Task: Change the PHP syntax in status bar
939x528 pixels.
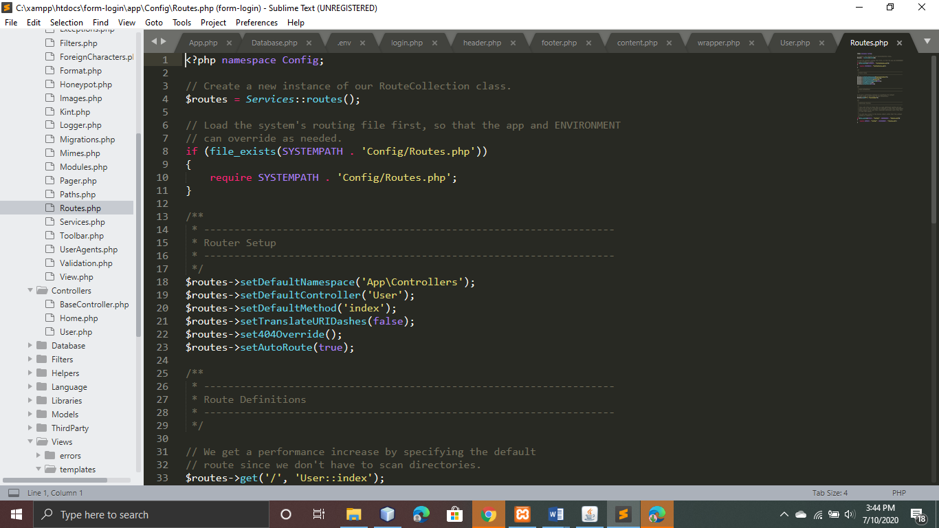Action: coord(899,493)
